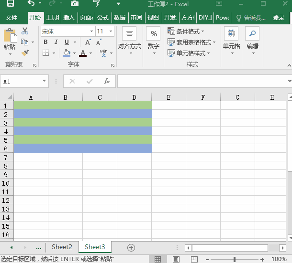
Task: Open the 公式 ribbon tab
Action: [103, 18]
